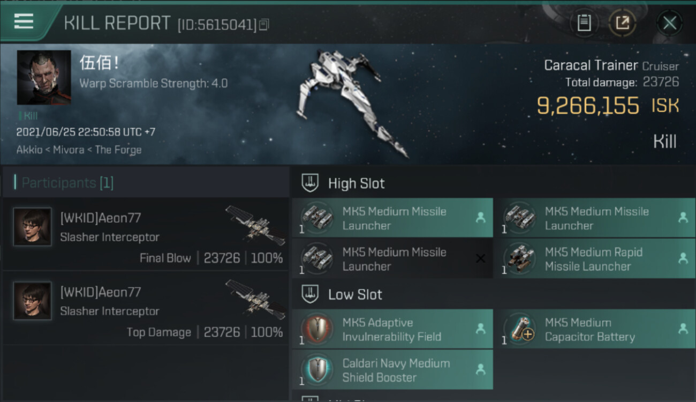The width and height of the screenshot is (696, 402).
Task: Click MK5 Adaptive Invulnerability Field icon
Action: [x=317, y=329]
